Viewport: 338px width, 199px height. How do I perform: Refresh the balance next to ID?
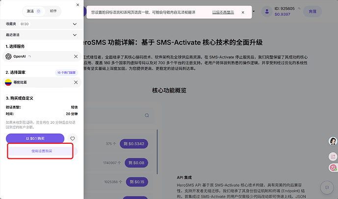299,9
